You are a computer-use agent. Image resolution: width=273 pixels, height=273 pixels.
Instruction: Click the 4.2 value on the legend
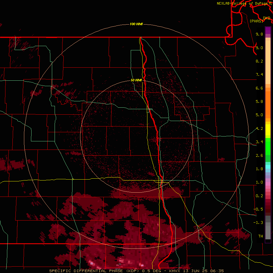pos(259,129)
